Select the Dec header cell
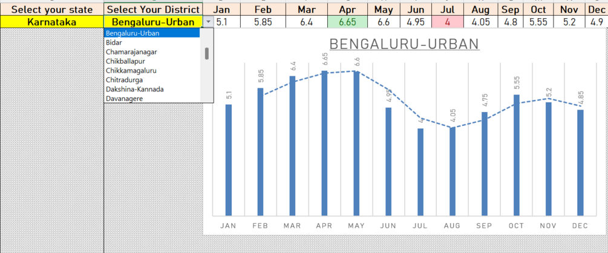Screen dimensions: 608x253 tap(596, 10)
